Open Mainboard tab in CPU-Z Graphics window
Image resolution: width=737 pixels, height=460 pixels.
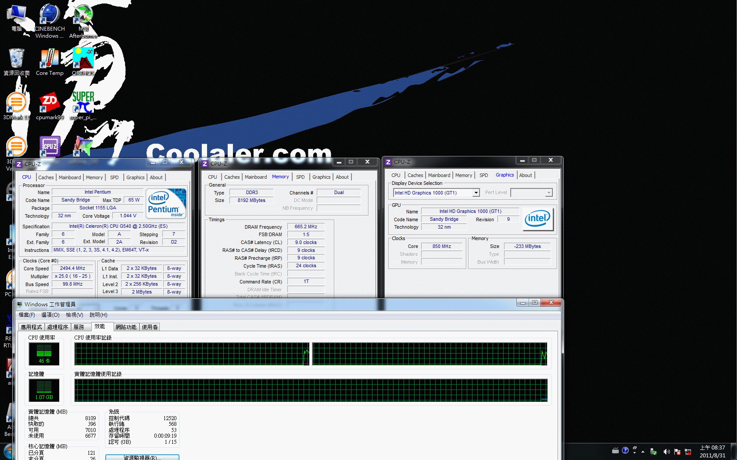point(439,175)
